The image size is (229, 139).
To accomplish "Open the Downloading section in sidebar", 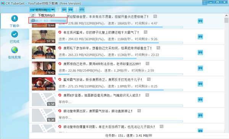I will (x=15, y=21).
